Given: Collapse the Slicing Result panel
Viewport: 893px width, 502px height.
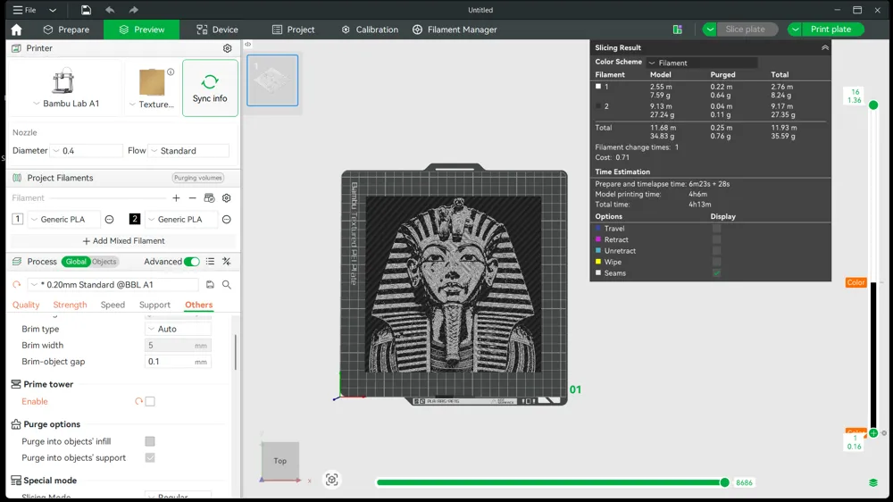Looking at the screenshot, I should tap(824, 48).
